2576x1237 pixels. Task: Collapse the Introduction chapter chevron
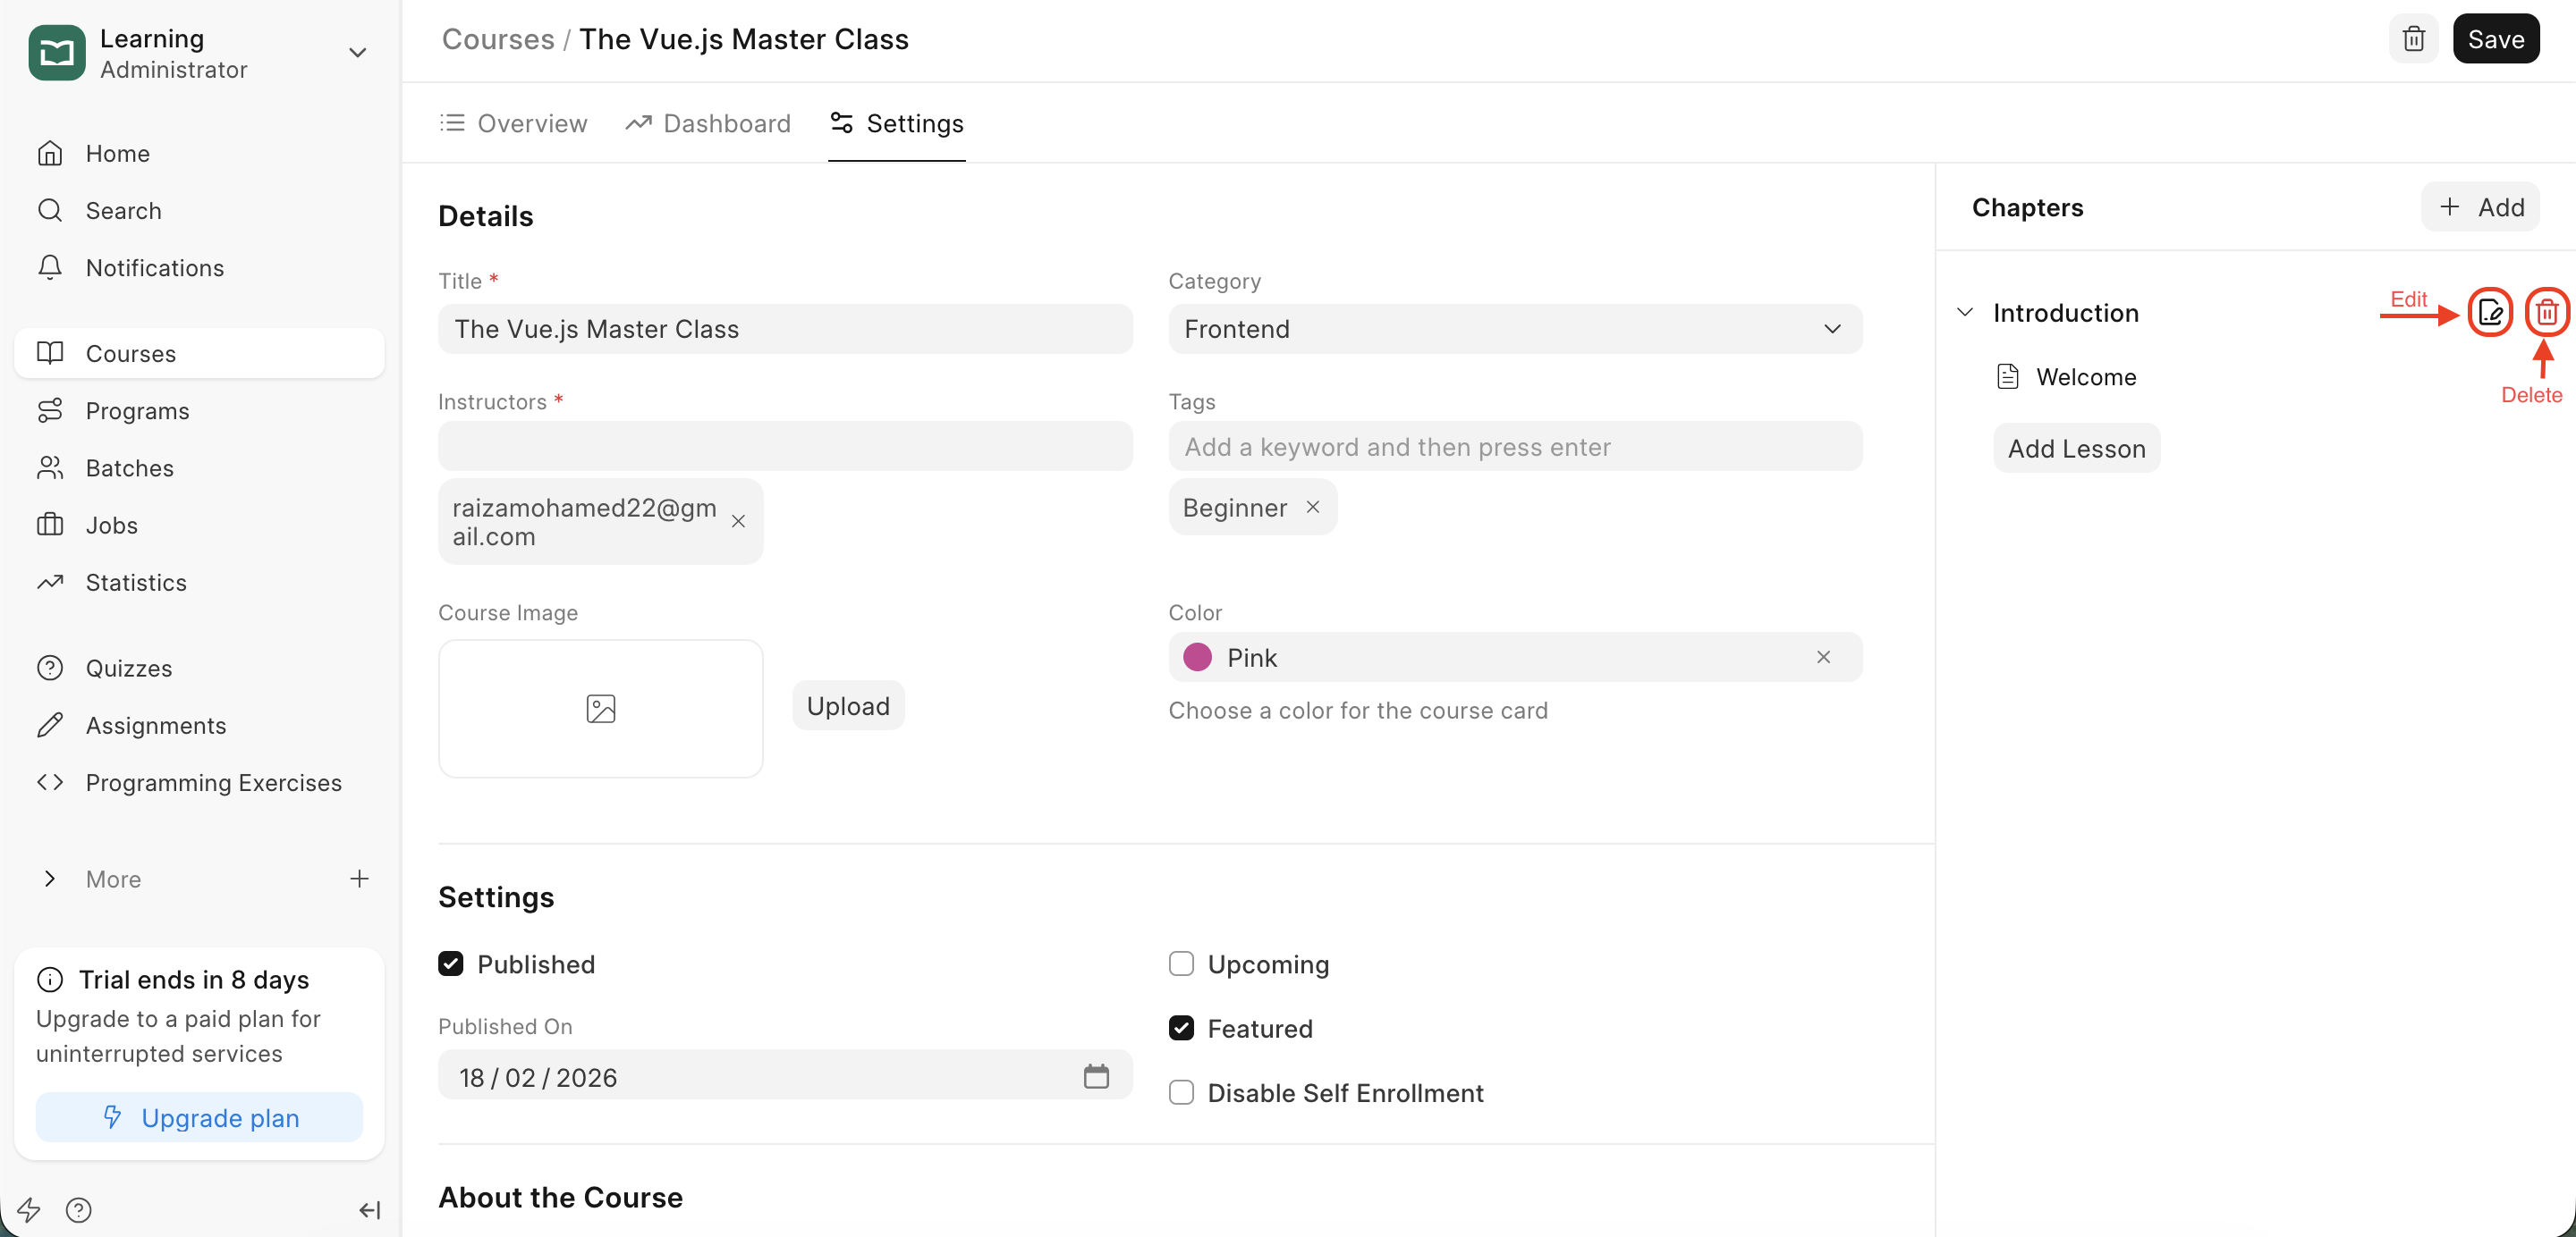click(1964, 313)
